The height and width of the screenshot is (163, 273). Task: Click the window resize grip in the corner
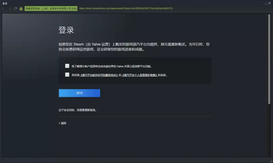pos(271,161)
